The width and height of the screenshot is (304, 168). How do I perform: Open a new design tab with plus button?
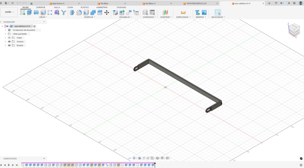[269, 3]
